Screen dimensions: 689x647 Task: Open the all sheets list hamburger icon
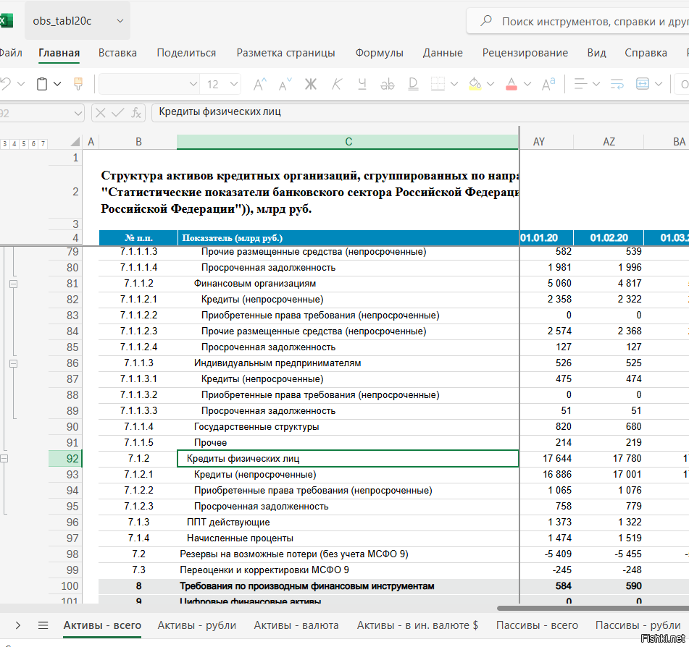click(x=43, y=625)
